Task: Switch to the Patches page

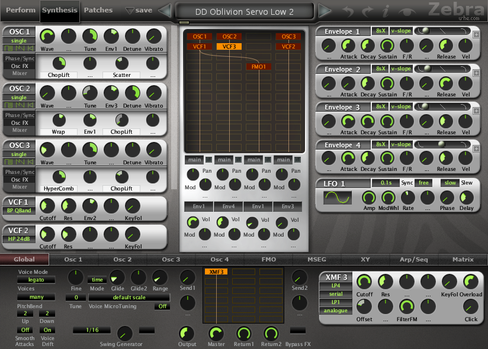Action: (98, 10)
